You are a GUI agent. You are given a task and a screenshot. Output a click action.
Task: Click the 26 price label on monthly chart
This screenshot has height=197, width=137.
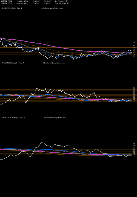pyautogui.click(x=133, y=148)
